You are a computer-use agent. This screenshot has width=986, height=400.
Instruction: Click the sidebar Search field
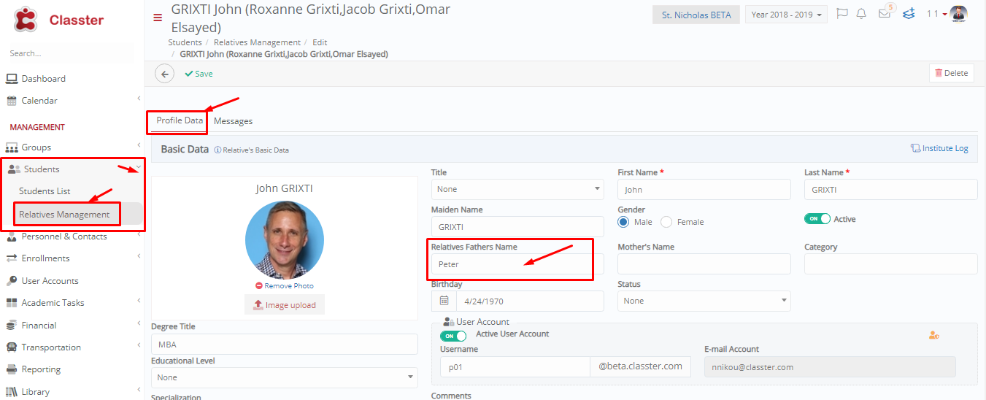coord(69,53)
